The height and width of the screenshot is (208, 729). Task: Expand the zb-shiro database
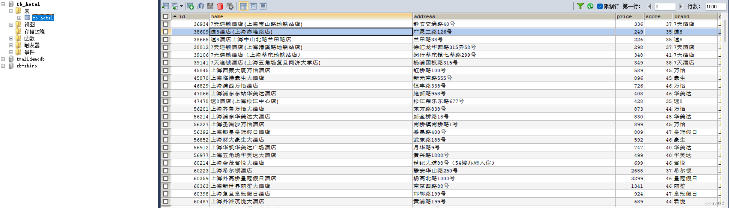click(x=3, y=66)
